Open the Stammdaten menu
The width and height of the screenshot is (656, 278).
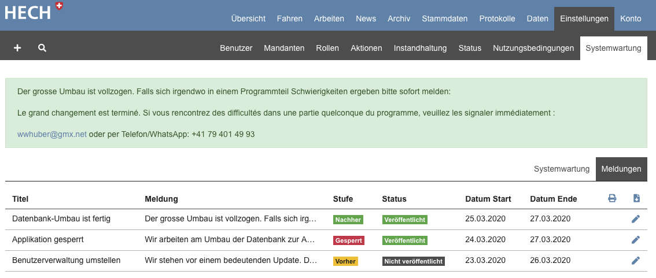click(445, 18)
